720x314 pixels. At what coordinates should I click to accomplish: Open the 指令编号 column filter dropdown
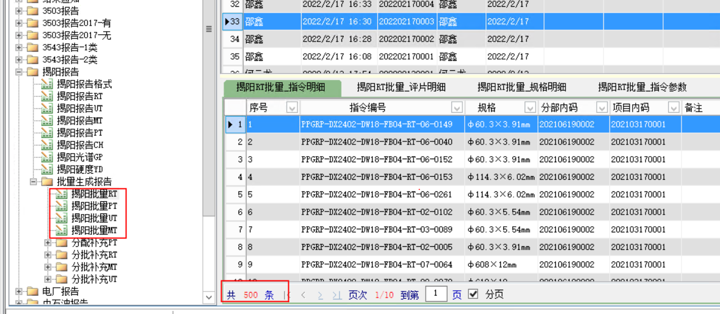click(x=457, y=108)
